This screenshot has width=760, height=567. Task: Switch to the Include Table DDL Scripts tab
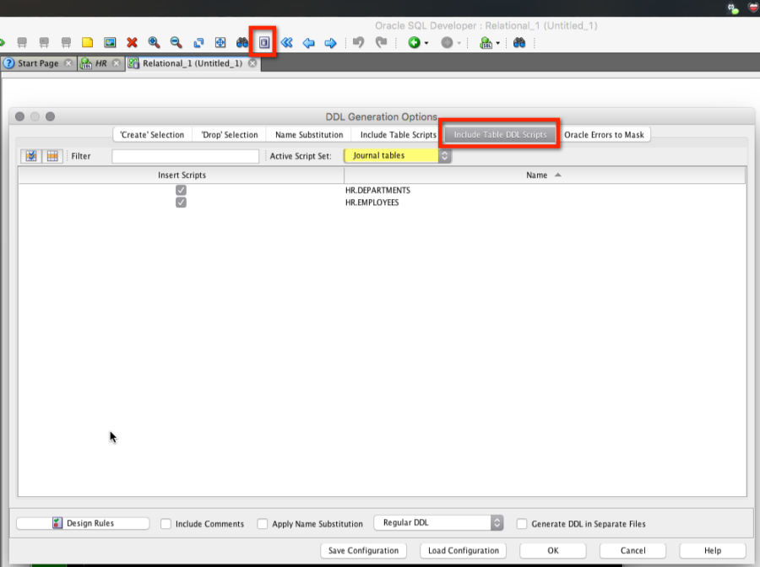499,134
